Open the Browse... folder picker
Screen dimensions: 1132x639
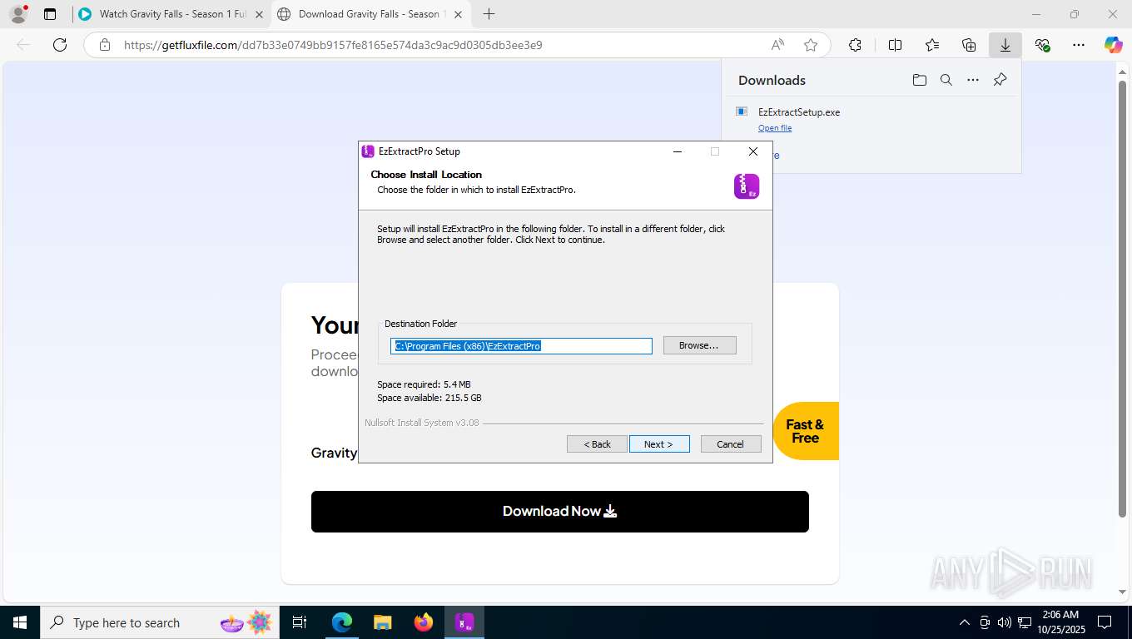pyautogui.click(x=699, y=345)
